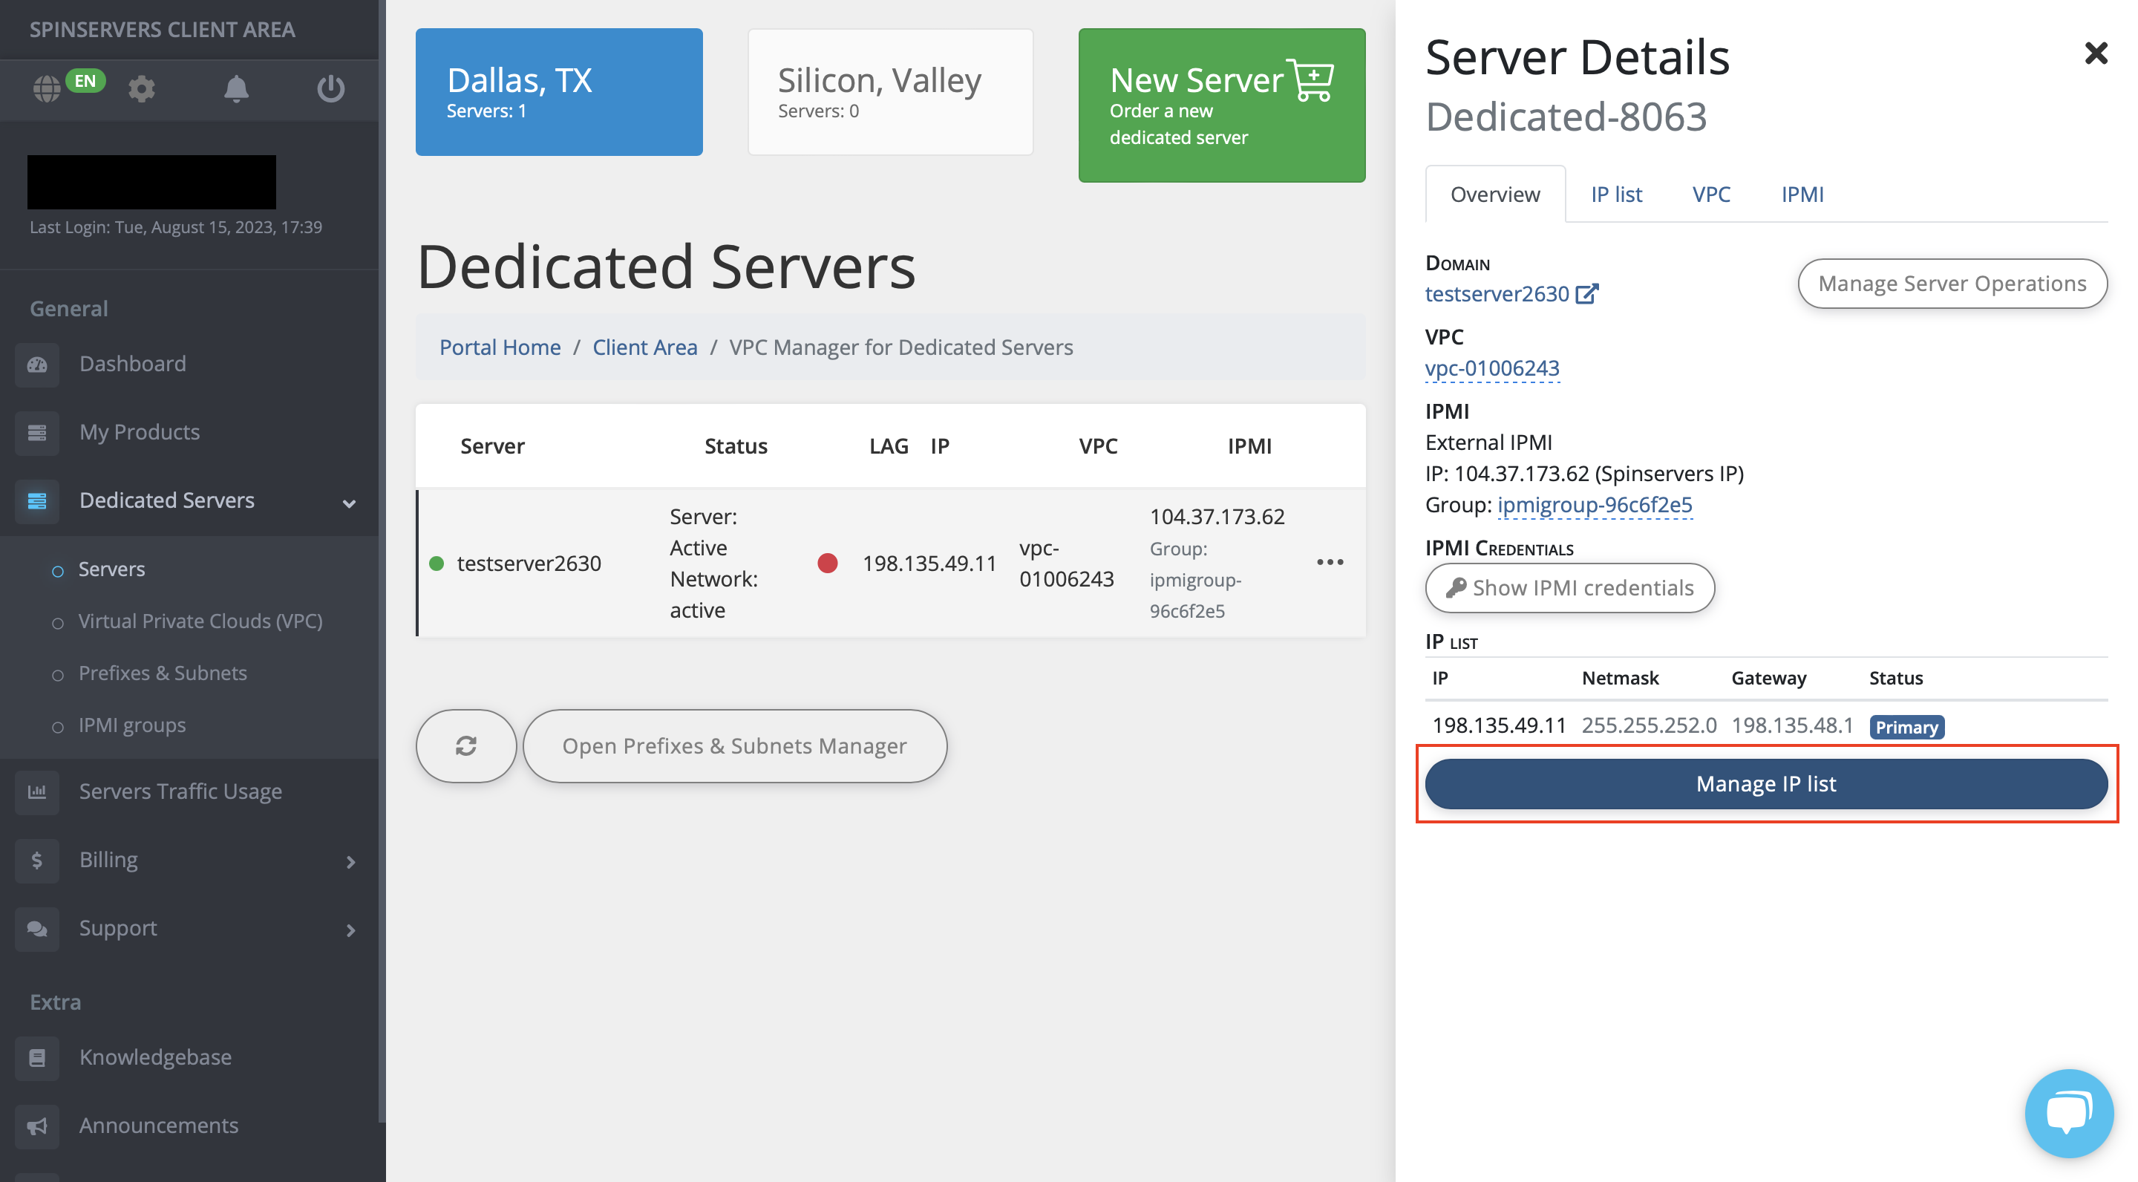Collapse the Dedicated Servers menu chevron
The image size is (2138, 1182).
pyautogui.click(x=350, y=503)
